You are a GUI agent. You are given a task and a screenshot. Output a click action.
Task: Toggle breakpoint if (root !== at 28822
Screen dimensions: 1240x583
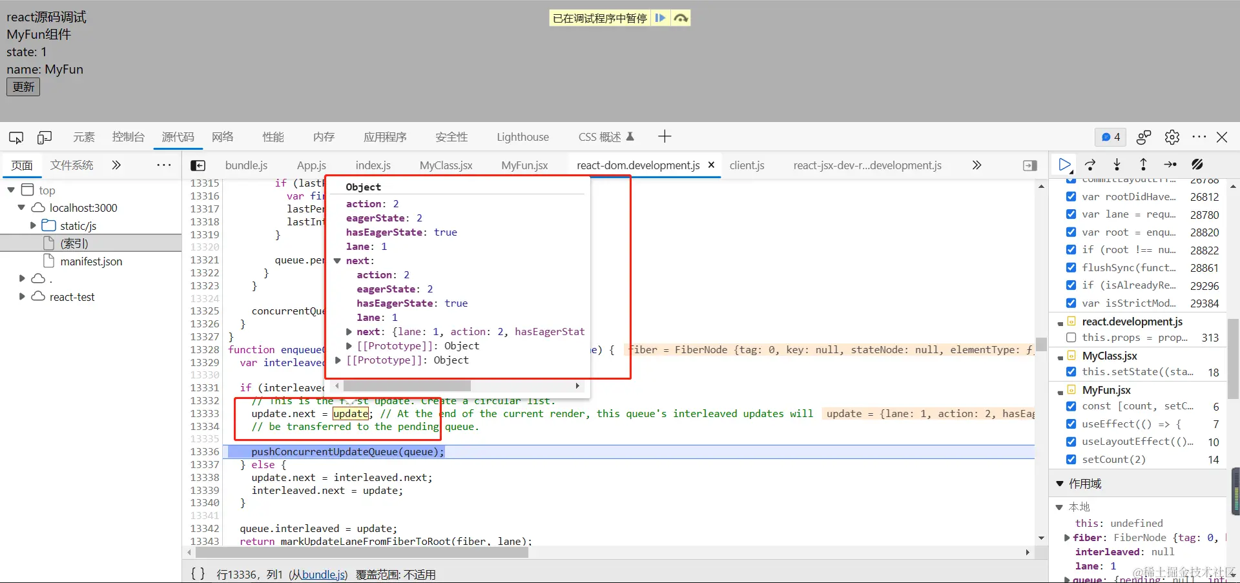pos(1071,250)
